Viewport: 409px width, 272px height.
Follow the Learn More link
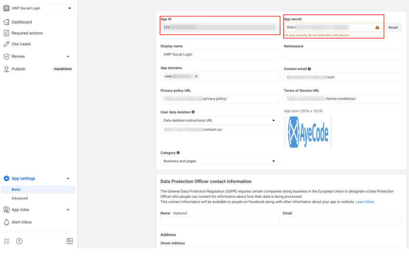(365, 202)
